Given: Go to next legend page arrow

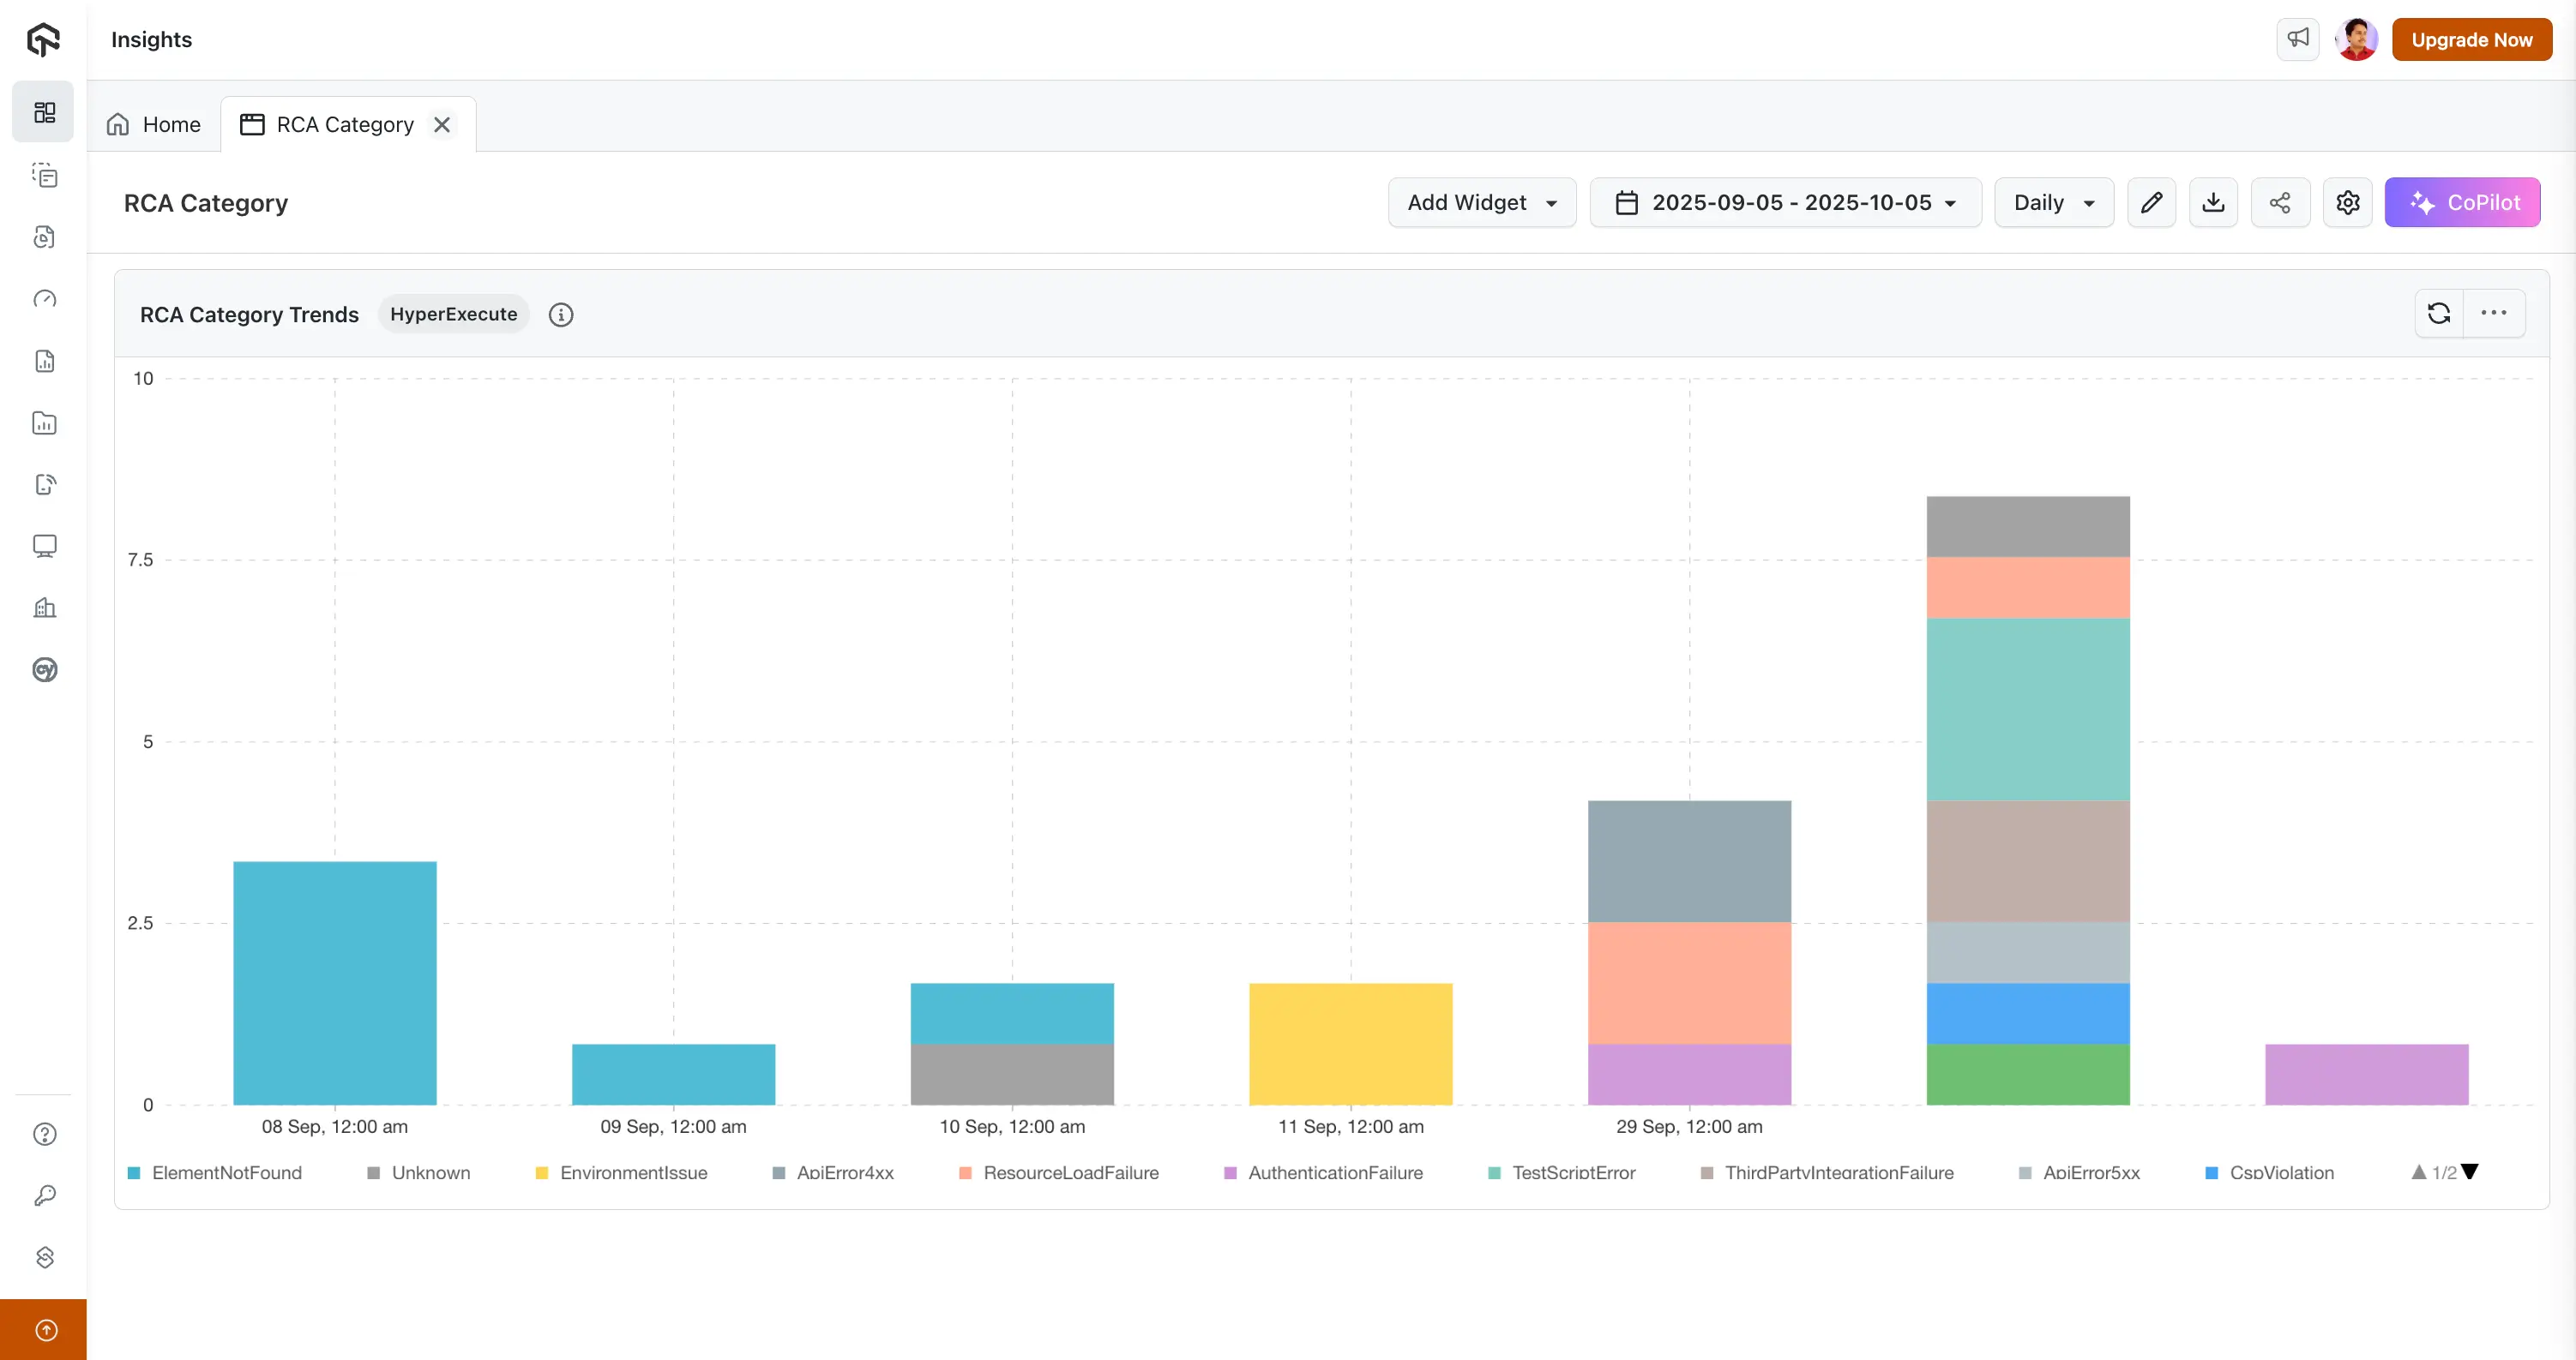Looking at the screenshot, I should pos(2470,1171).
